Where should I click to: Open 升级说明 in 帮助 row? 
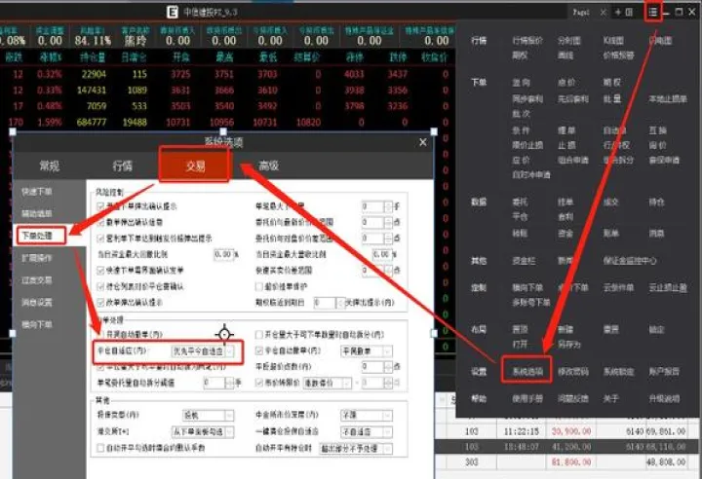coord(664,398)
